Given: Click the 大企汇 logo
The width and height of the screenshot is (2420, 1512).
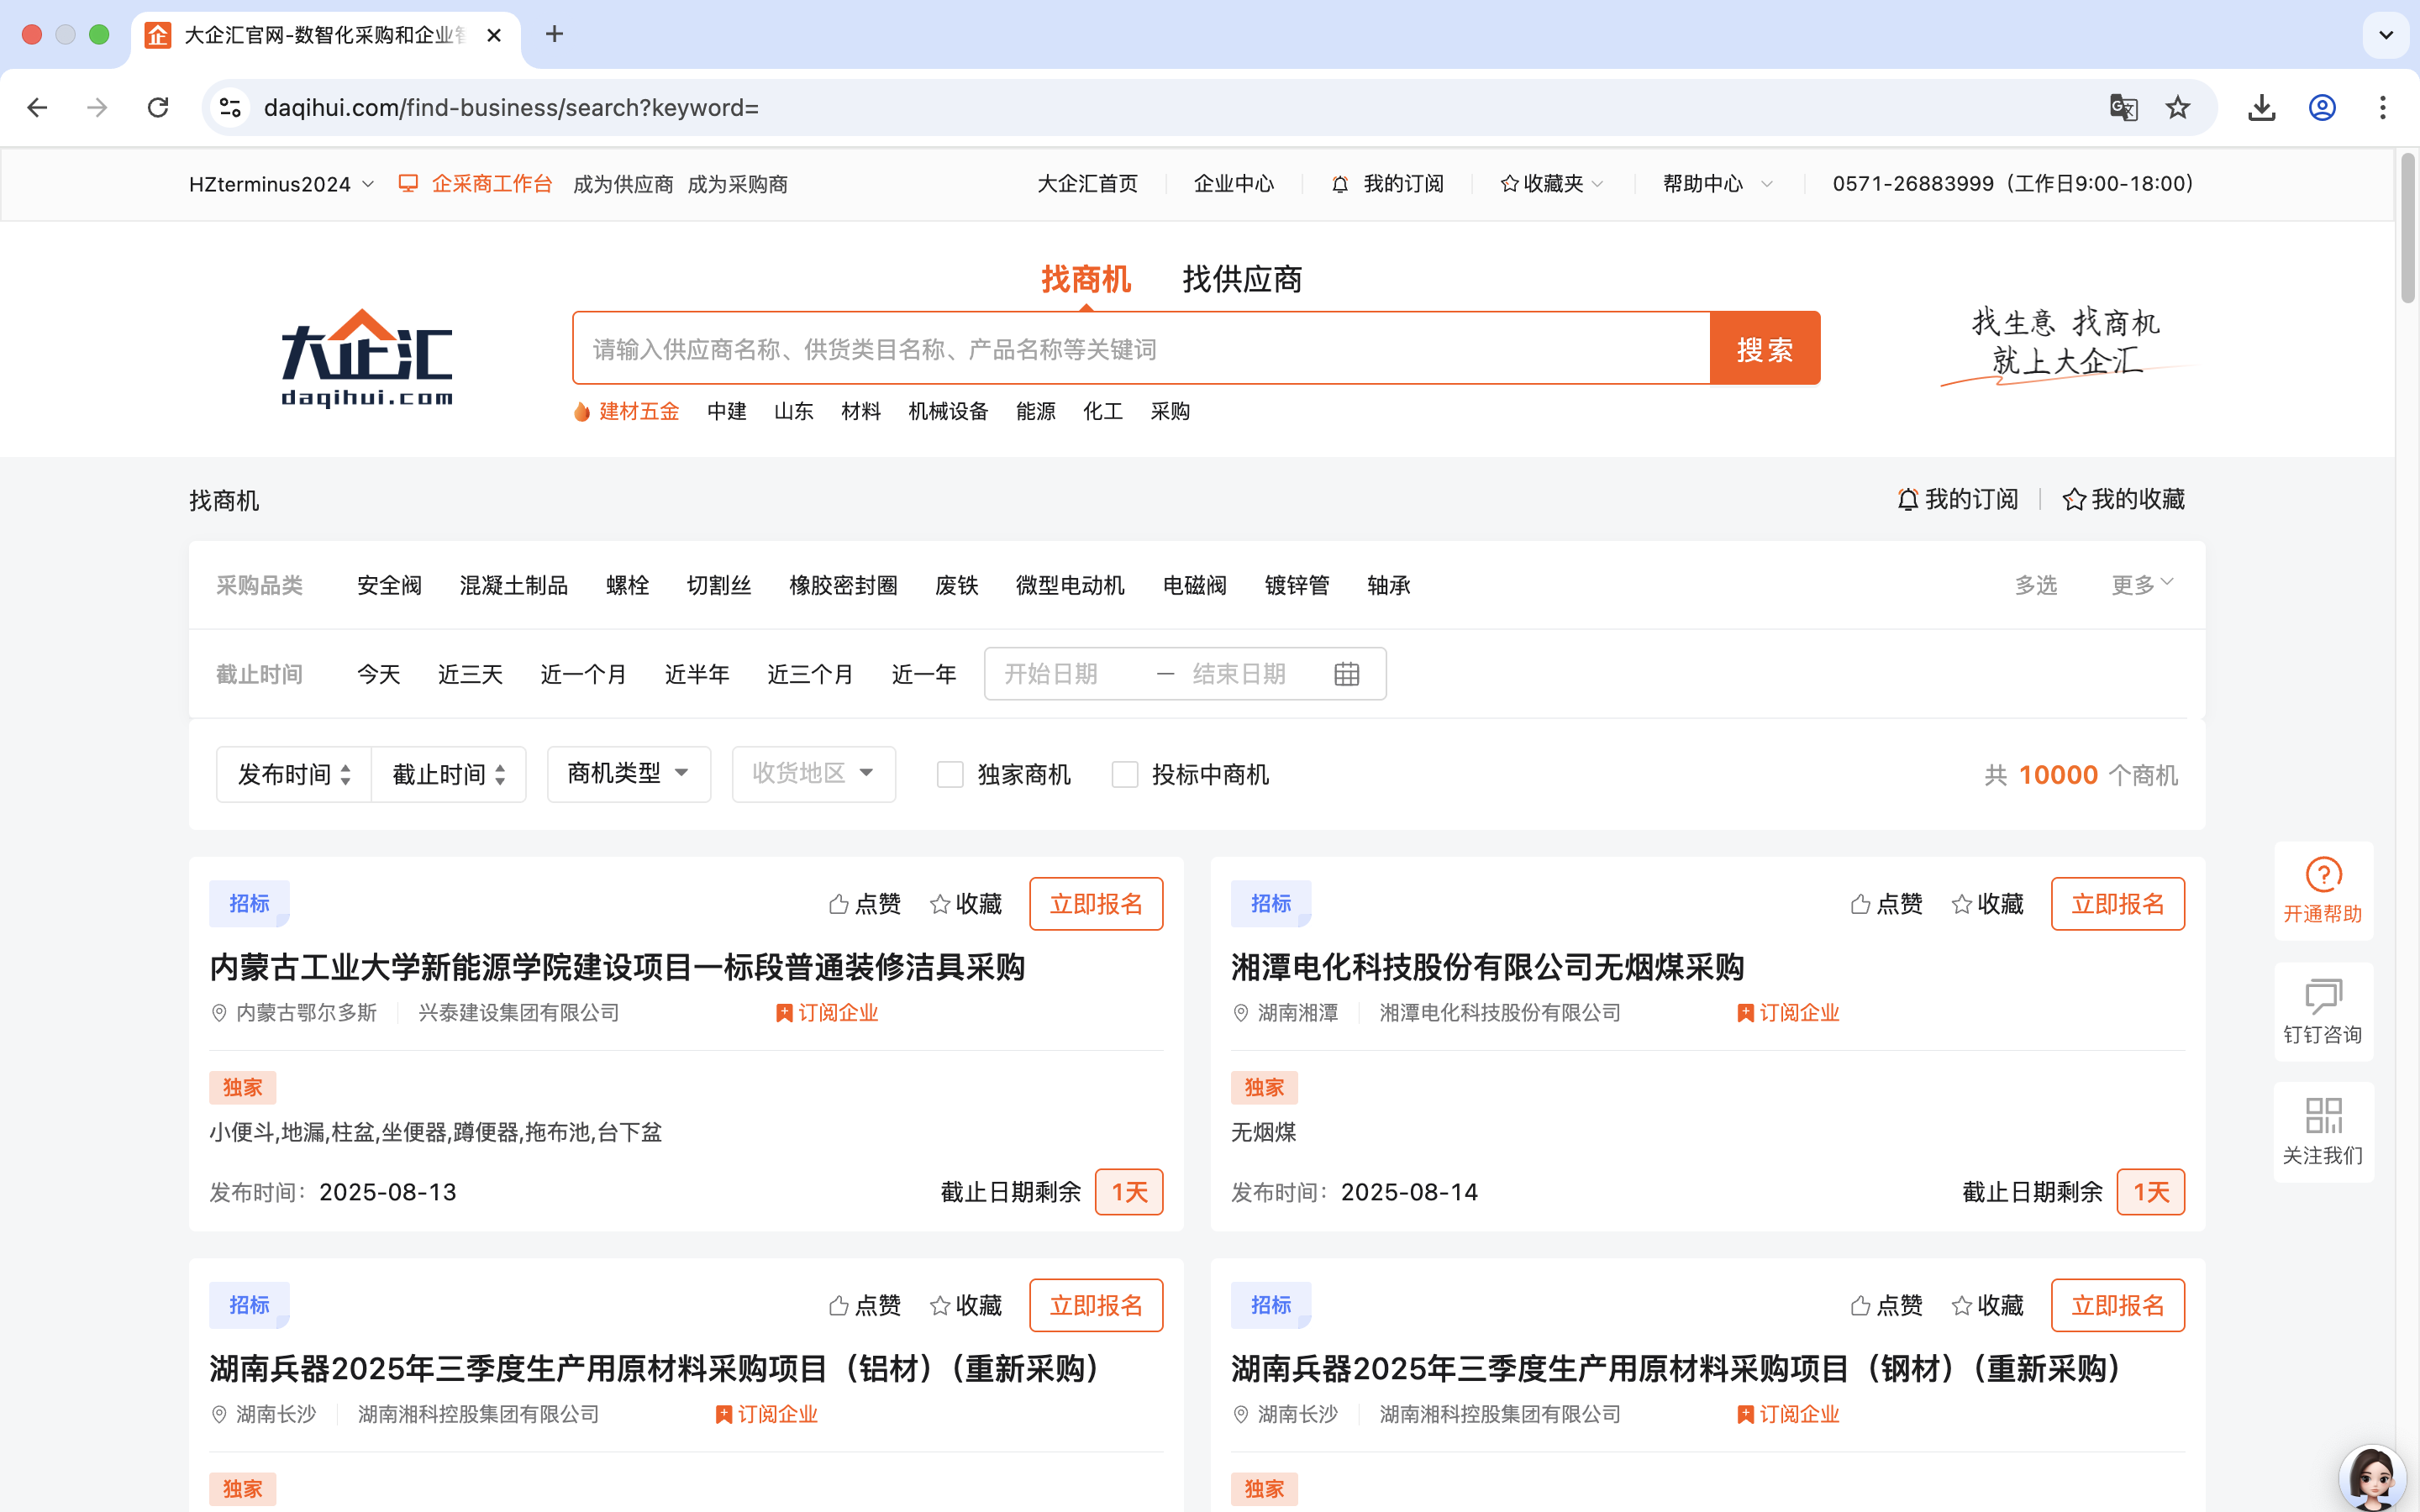Looking at the screenshot, I should tap(367, 358).
